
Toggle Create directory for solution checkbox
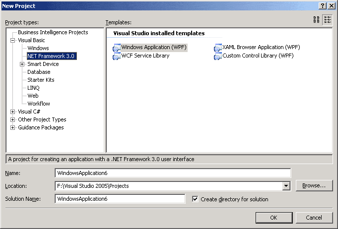pos(196,199)
